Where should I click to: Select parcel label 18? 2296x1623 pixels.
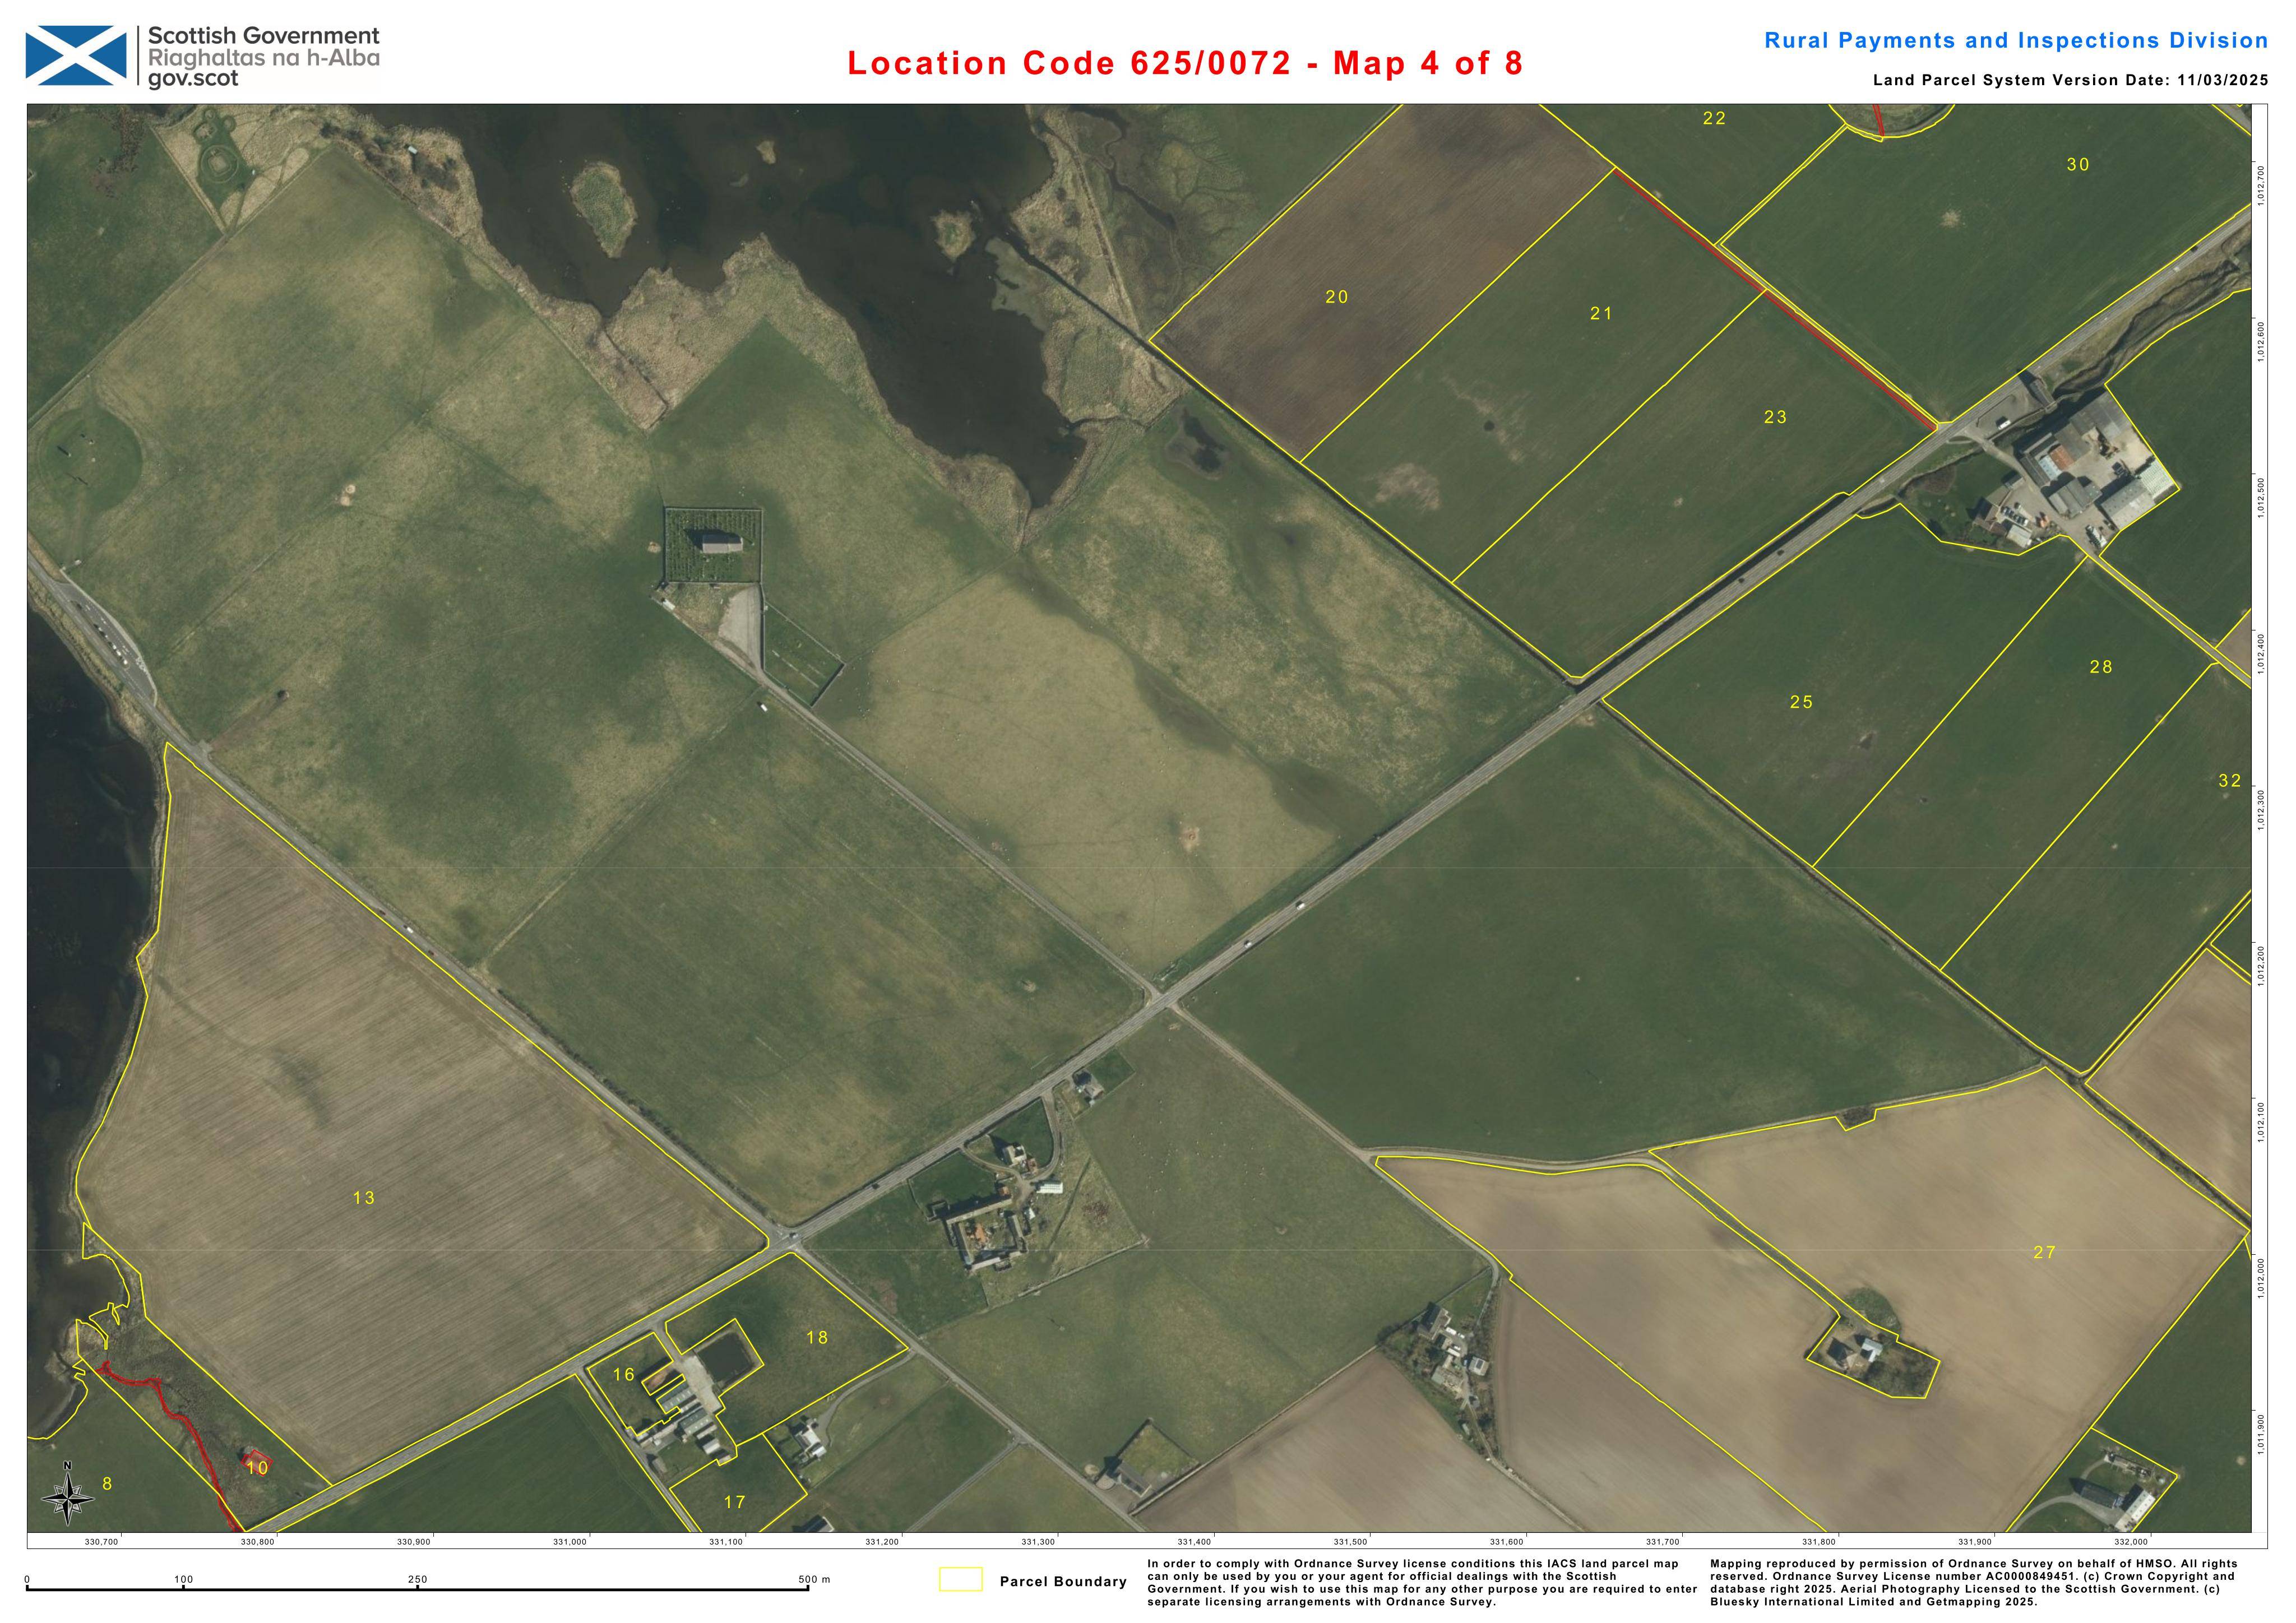(817, 1338)
